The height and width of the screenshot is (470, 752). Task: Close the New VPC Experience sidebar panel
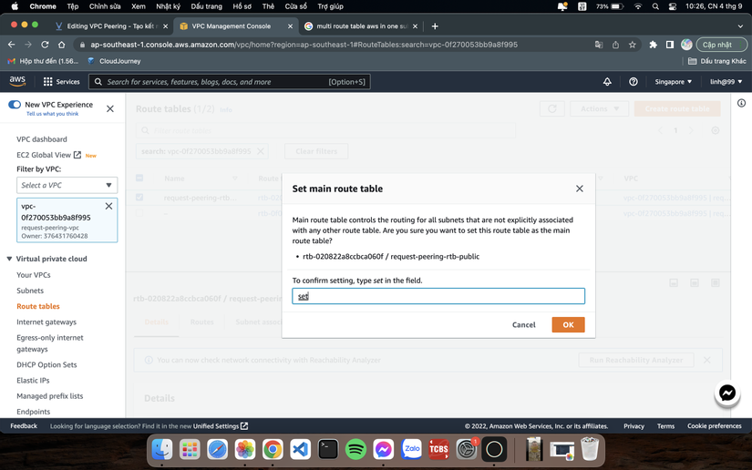109,108
